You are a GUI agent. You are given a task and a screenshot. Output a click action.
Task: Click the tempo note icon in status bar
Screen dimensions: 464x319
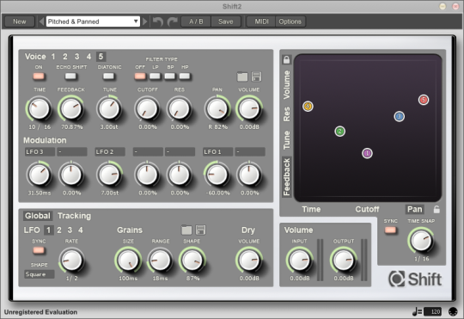point(418,311)
